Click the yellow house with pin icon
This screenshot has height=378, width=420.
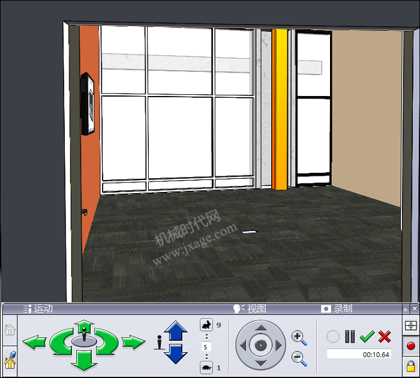[x=10, y=361]
